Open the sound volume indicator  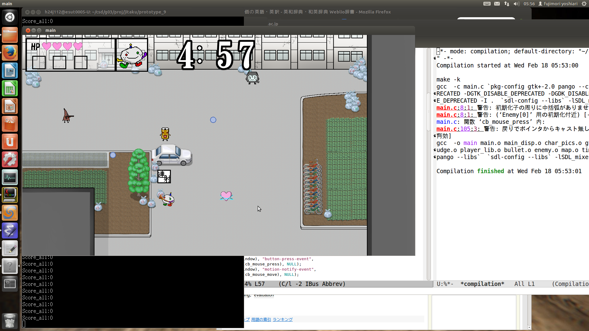pyautogui.click(x=517, y=4)
